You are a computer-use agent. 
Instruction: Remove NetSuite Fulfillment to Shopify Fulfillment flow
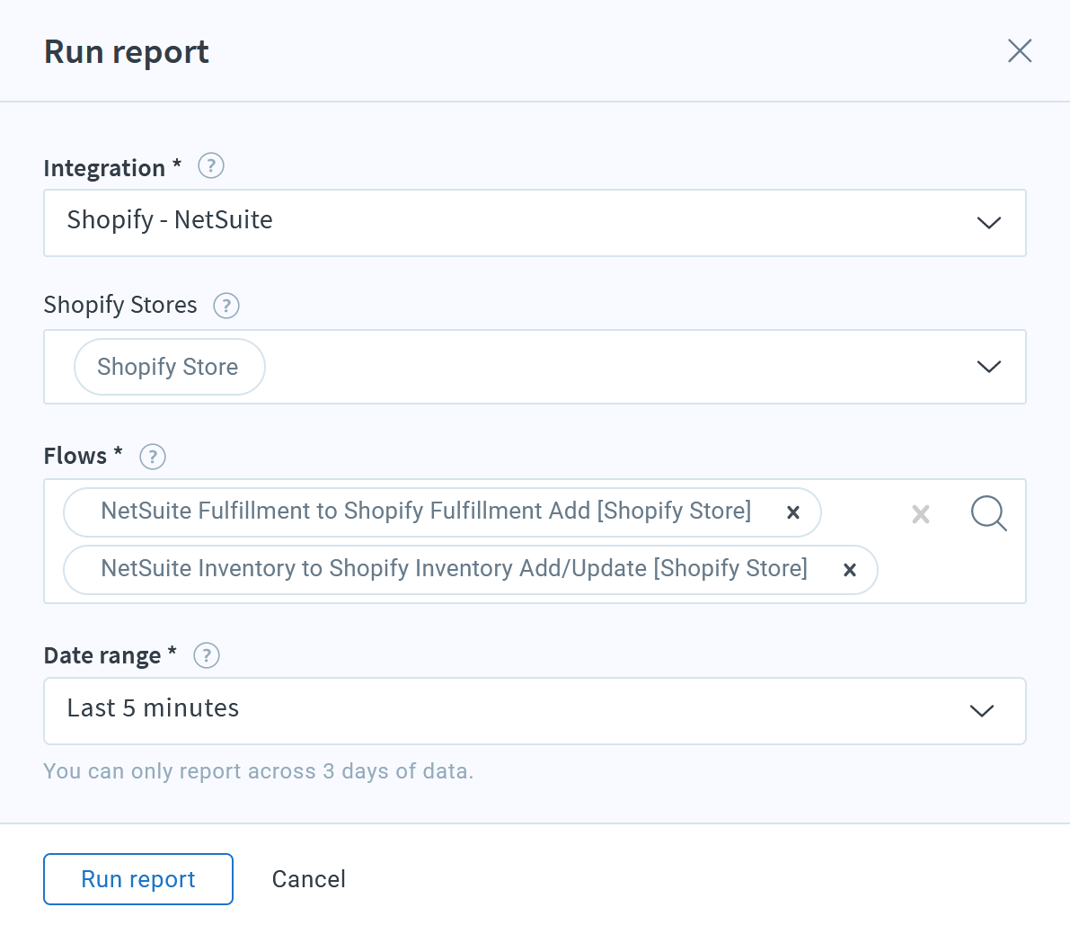[x=793, y=512]
